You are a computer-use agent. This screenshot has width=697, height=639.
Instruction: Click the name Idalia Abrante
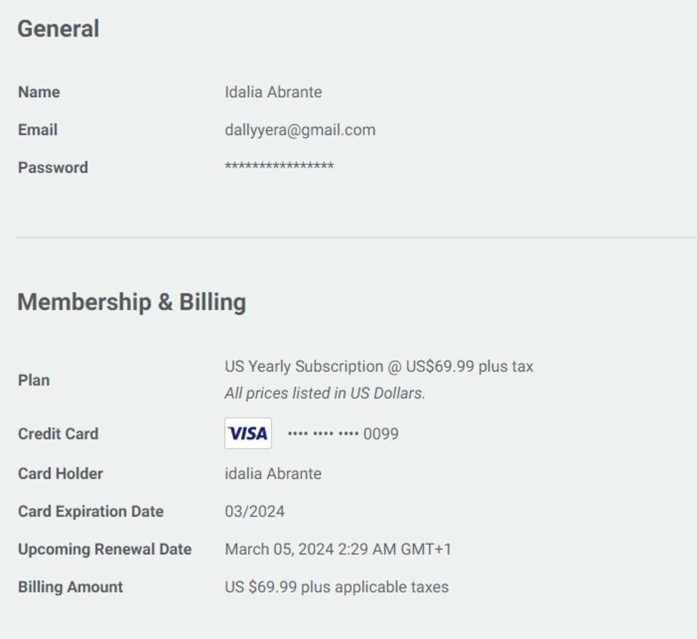point(273,92)
